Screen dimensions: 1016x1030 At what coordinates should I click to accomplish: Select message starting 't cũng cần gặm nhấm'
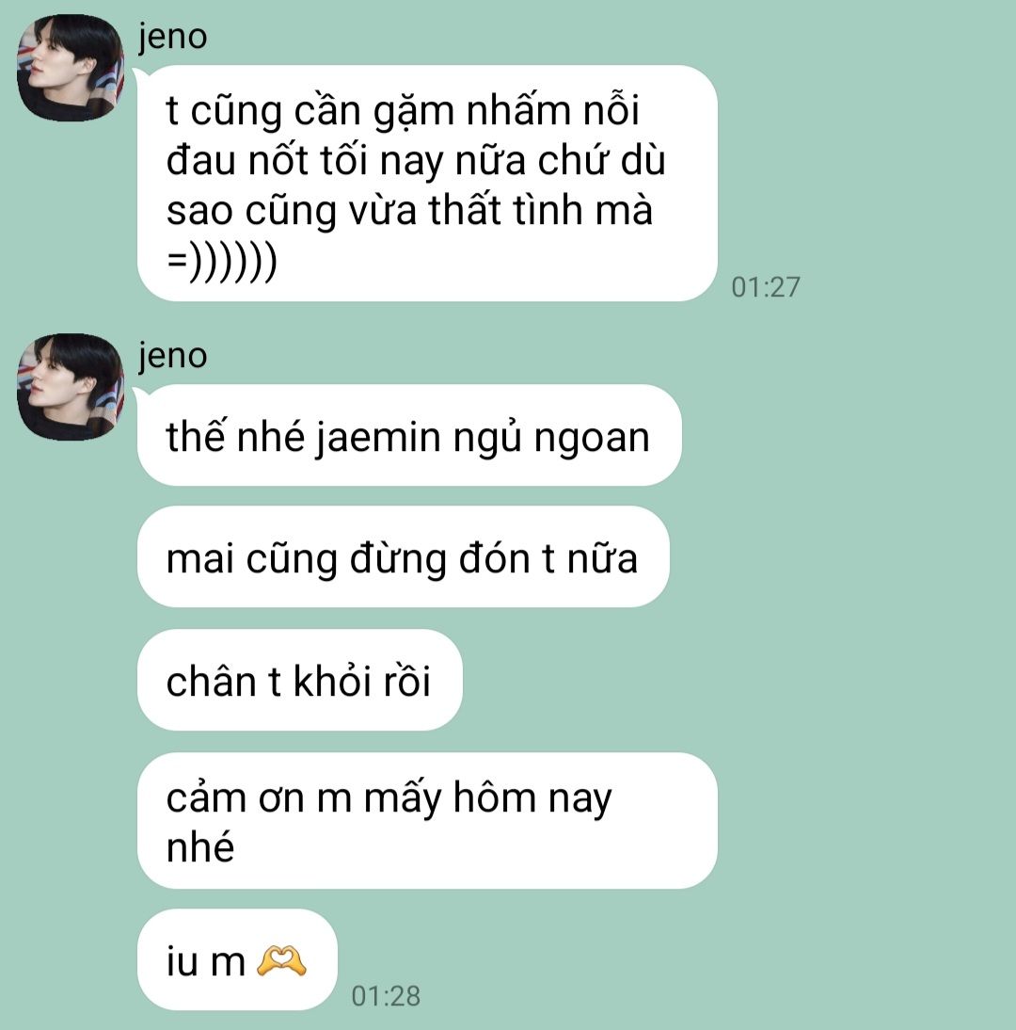coord(427,184)
